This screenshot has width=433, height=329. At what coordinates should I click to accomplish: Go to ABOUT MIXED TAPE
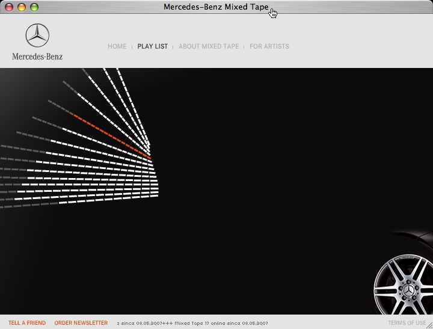(209, 46)
